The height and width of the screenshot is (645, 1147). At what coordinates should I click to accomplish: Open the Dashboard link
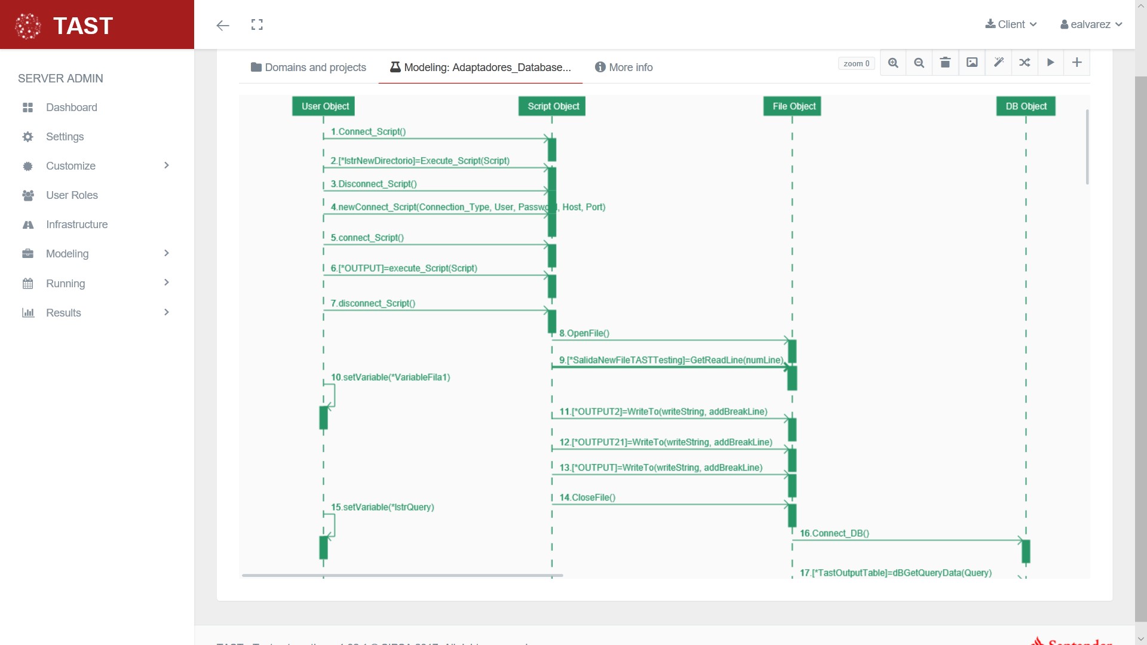pos(71,107)
